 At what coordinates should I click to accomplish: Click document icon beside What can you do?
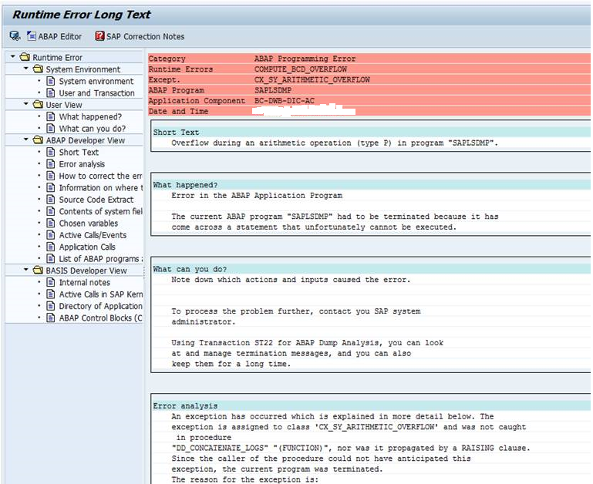[51, 128]
